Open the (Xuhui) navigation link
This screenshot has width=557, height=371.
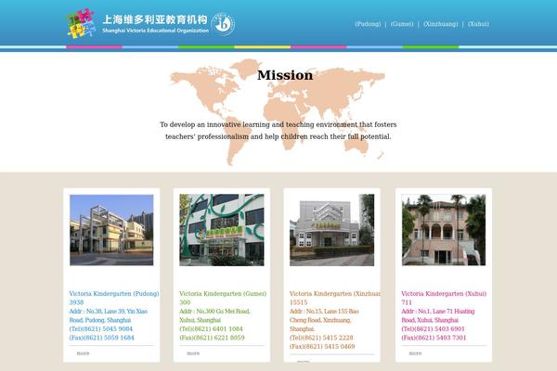click(x=478, y=24)
